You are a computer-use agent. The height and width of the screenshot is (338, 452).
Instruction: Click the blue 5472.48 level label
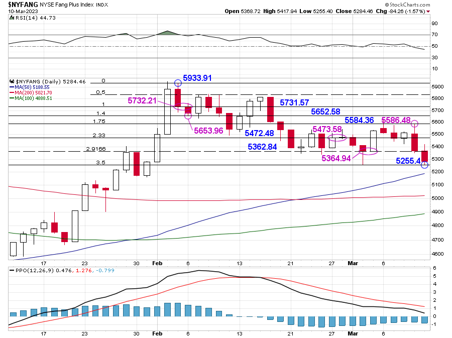click(259, 134)
